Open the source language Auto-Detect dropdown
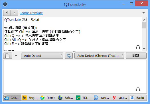Image resolution: width=150 pixels, height=104 pixels. [x=42, y=56]
